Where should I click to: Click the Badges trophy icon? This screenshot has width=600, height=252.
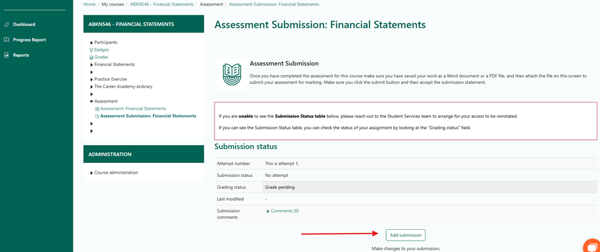91,50
